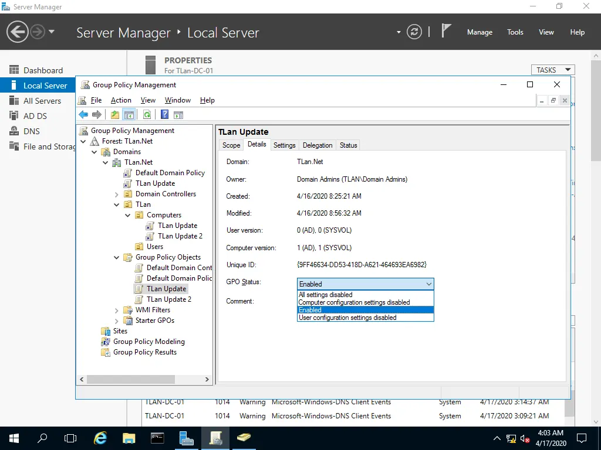Collapse the Computers OU node
The image size is (601, 450).
(x=127, y=215)
